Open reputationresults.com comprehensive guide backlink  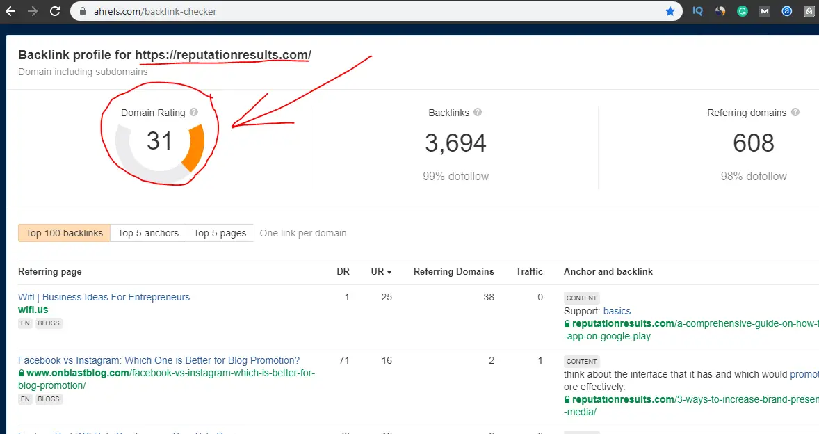click(x=691, y=330)
